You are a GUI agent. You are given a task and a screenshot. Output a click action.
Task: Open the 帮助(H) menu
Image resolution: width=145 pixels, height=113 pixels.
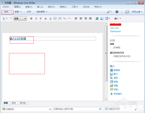[98, 7]
